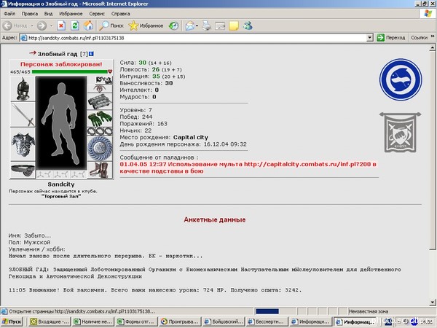Image resolution: width=437 pixels, height=328 pixels.
Task: Click the vertical page scrollbar down arrow
Action: [432, 302]
